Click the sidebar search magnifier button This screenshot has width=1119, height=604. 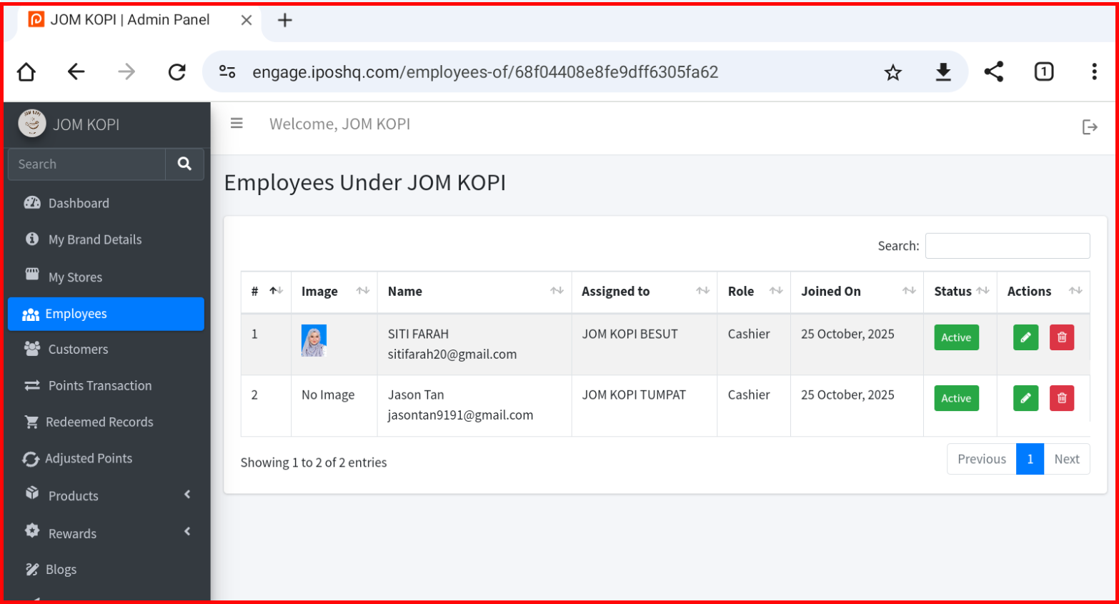point(184,164)
